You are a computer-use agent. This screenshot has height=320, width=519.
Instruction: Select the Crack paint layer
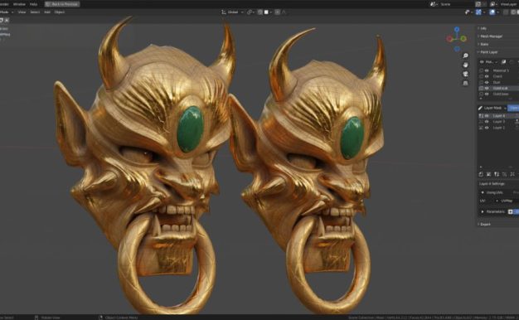point(497,76)
